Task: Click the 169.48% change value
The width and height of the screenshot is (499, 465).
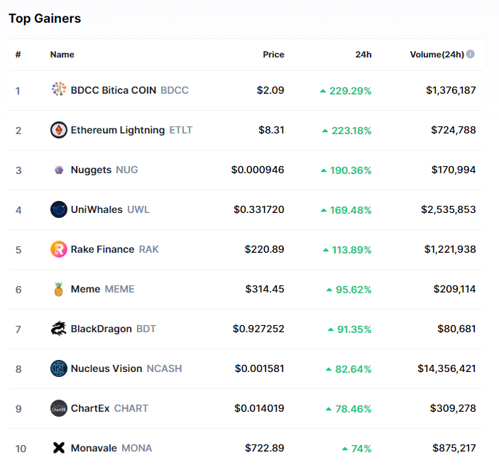Action: click(x=351, y=210)
